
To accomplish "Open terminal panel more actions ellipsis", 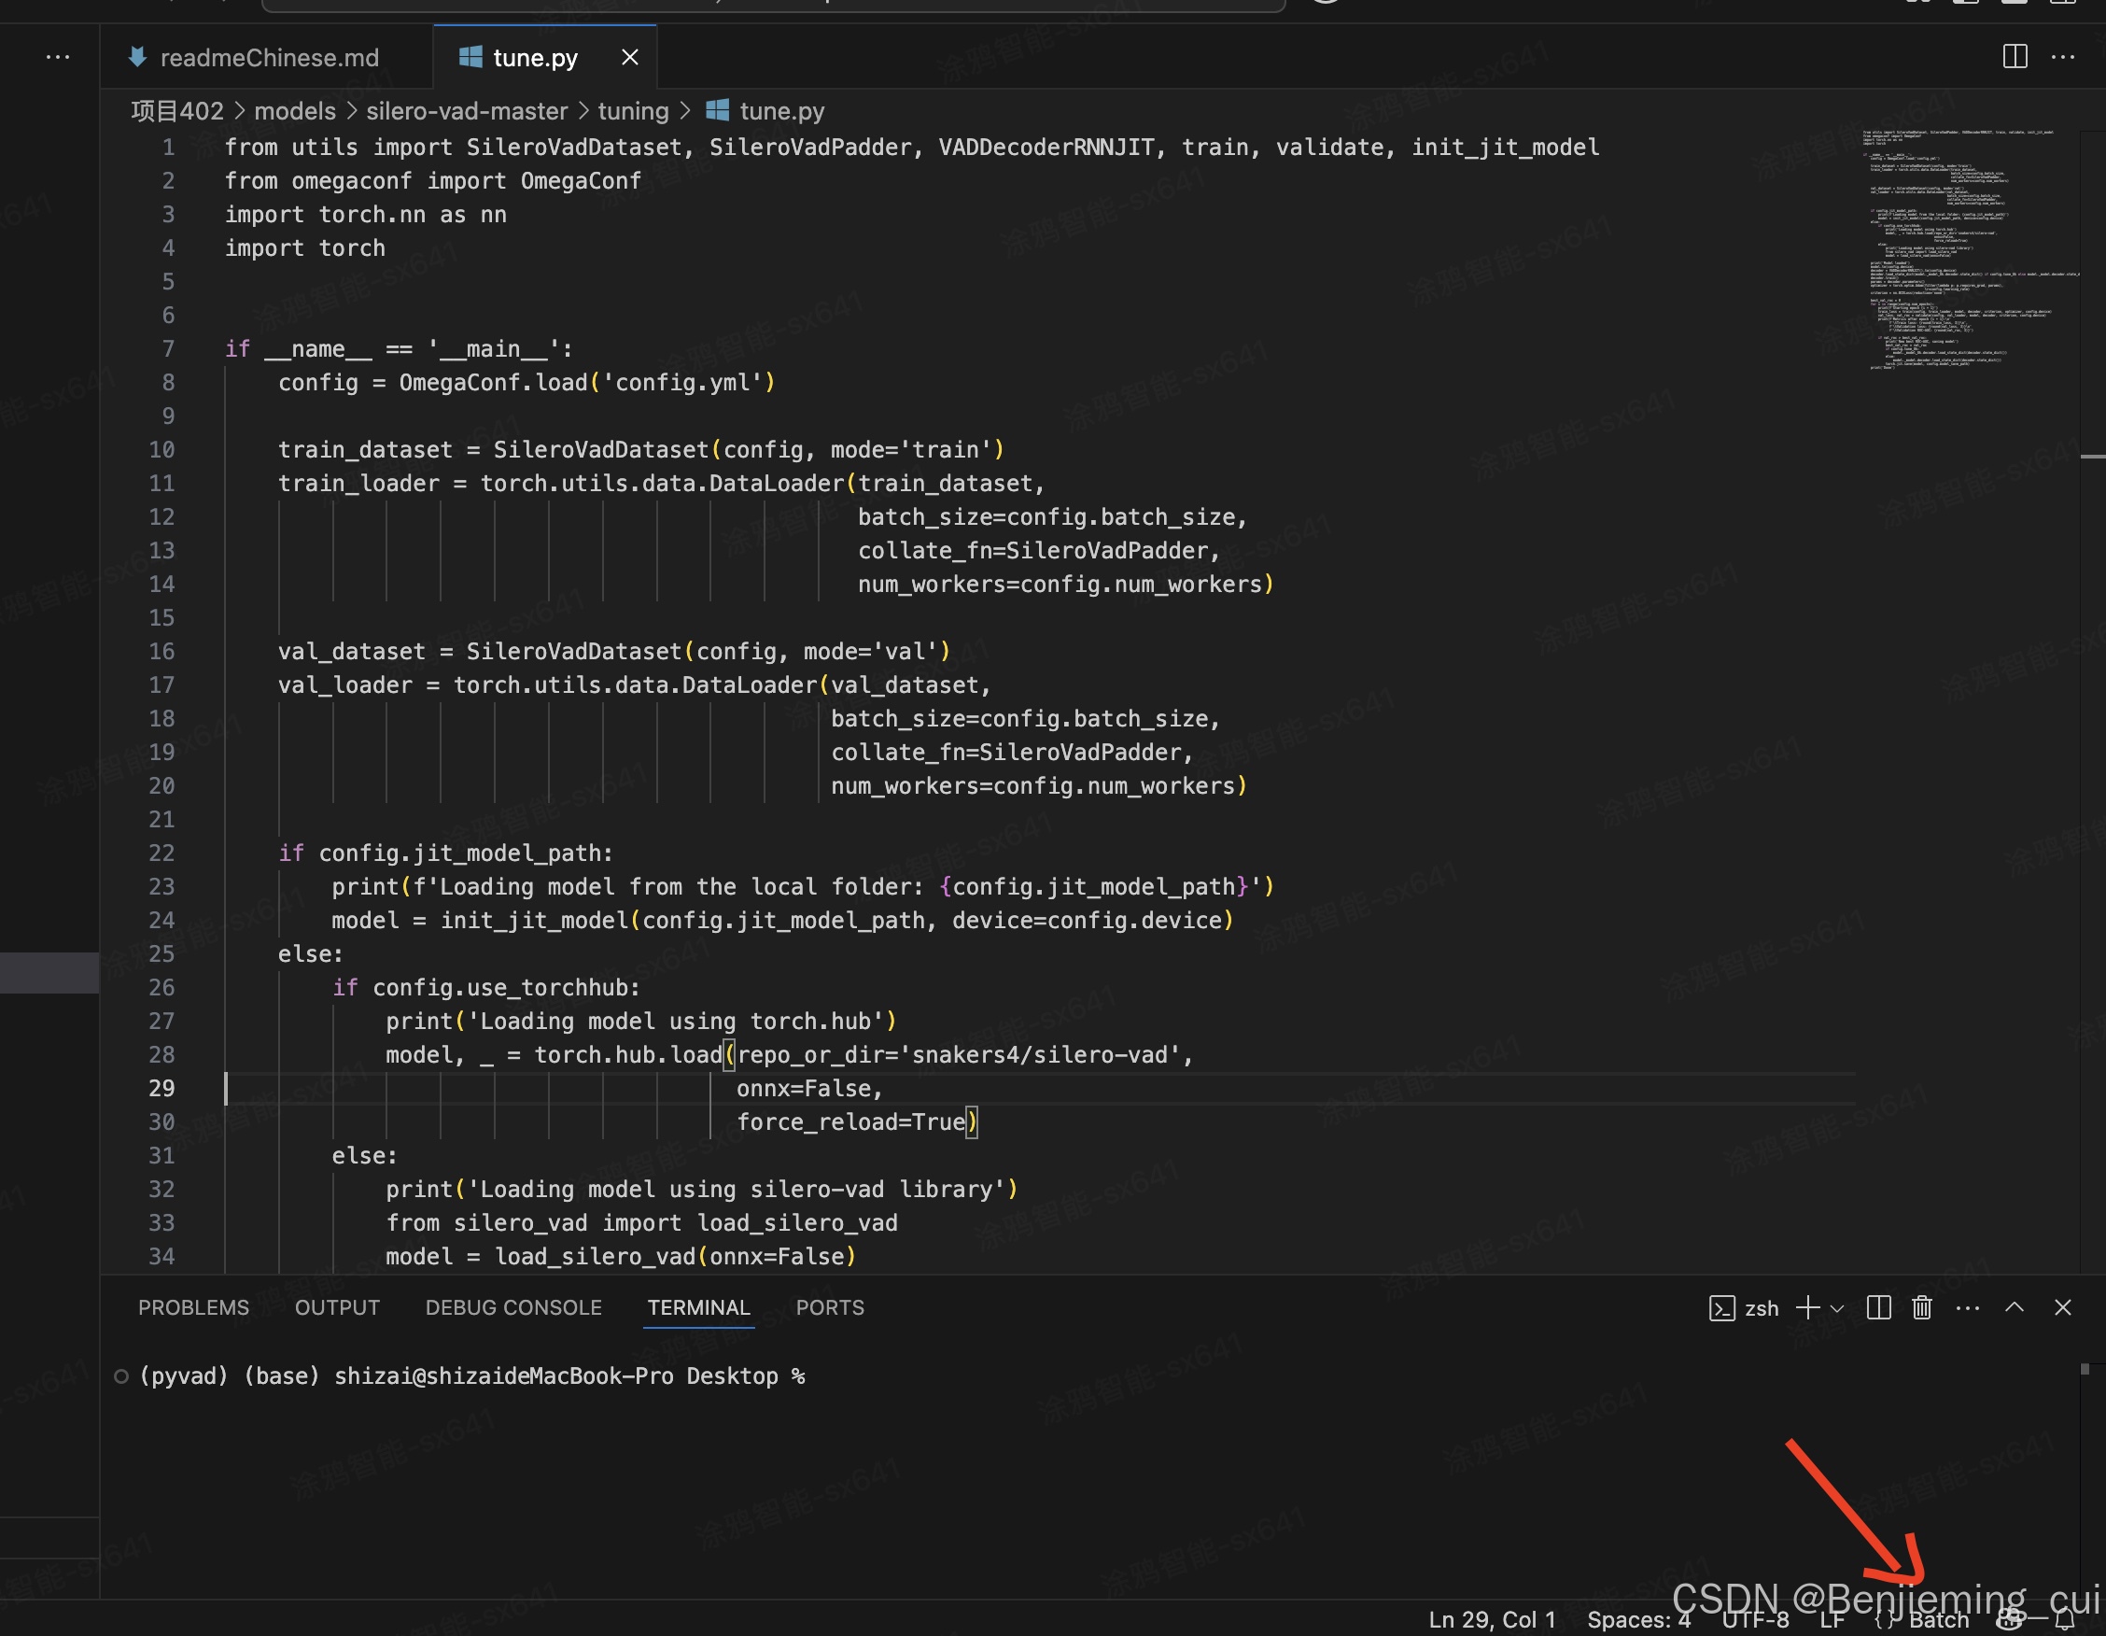I will pyautogui.click(x=1967, y=1307).
